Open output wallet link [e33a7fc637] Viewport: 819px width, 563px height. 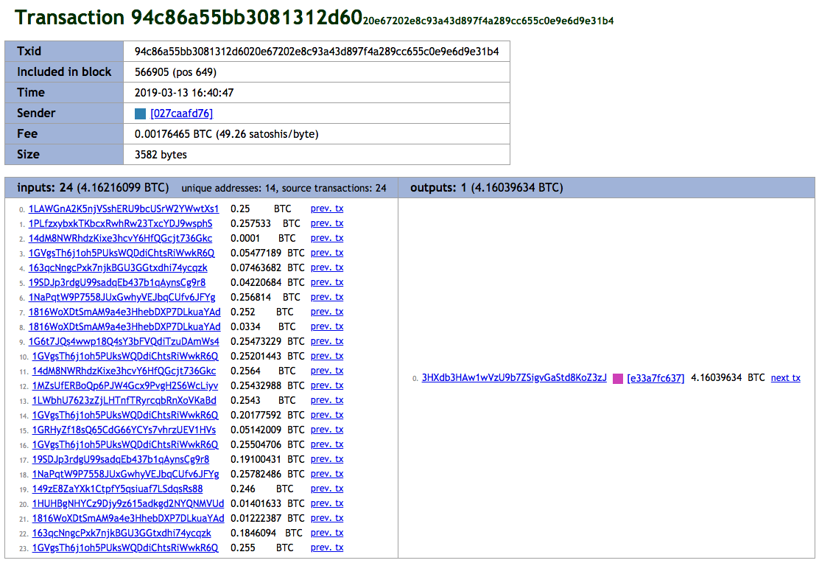pos(655,378)
